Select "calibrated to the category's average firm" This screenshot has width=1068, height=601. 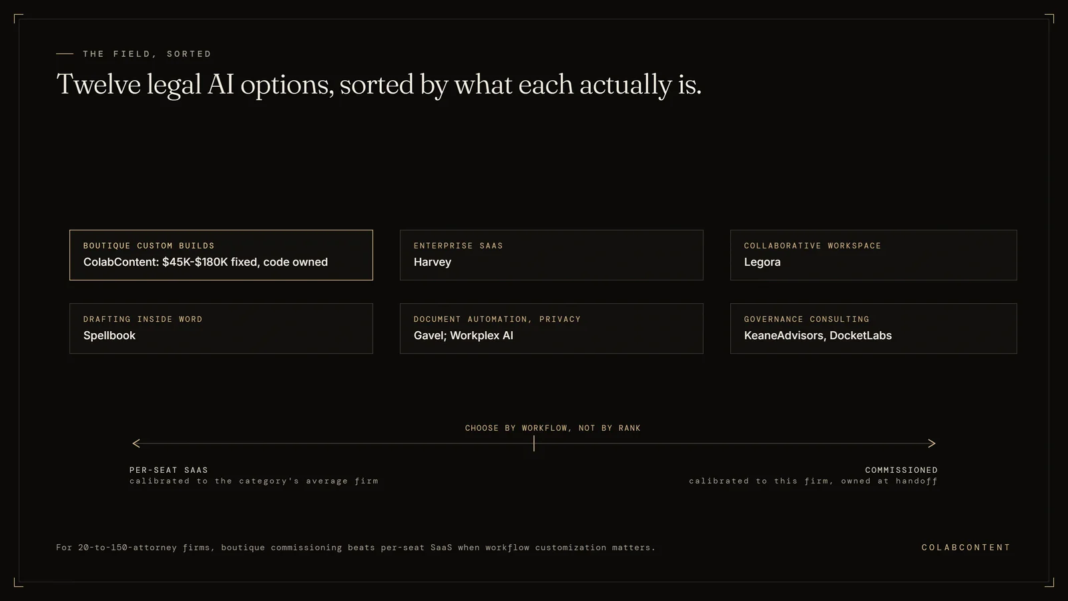point(254,481)
